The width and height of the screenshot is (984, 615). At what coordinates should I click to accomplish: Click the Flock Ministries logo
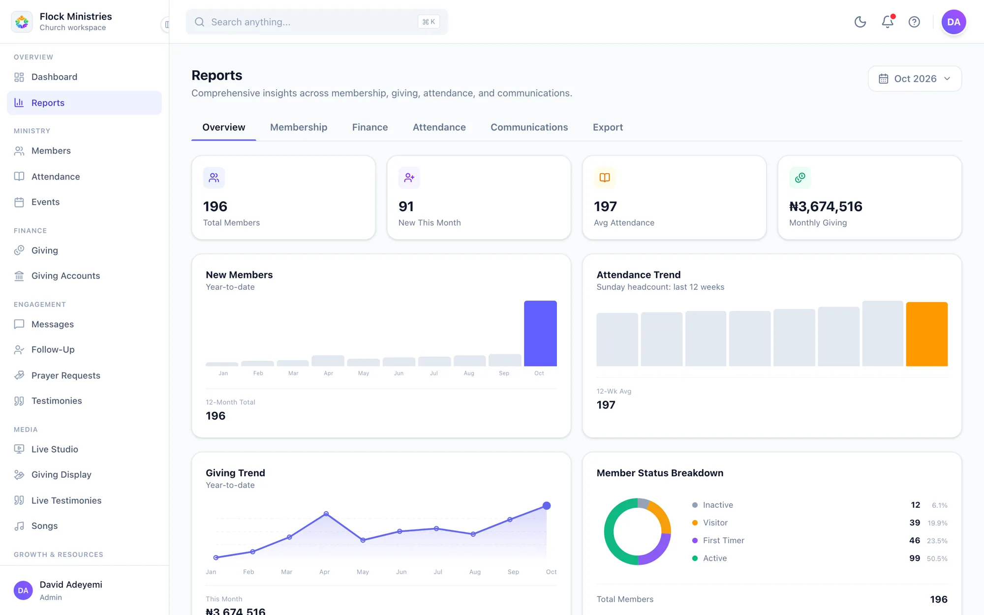click(22, 22)
